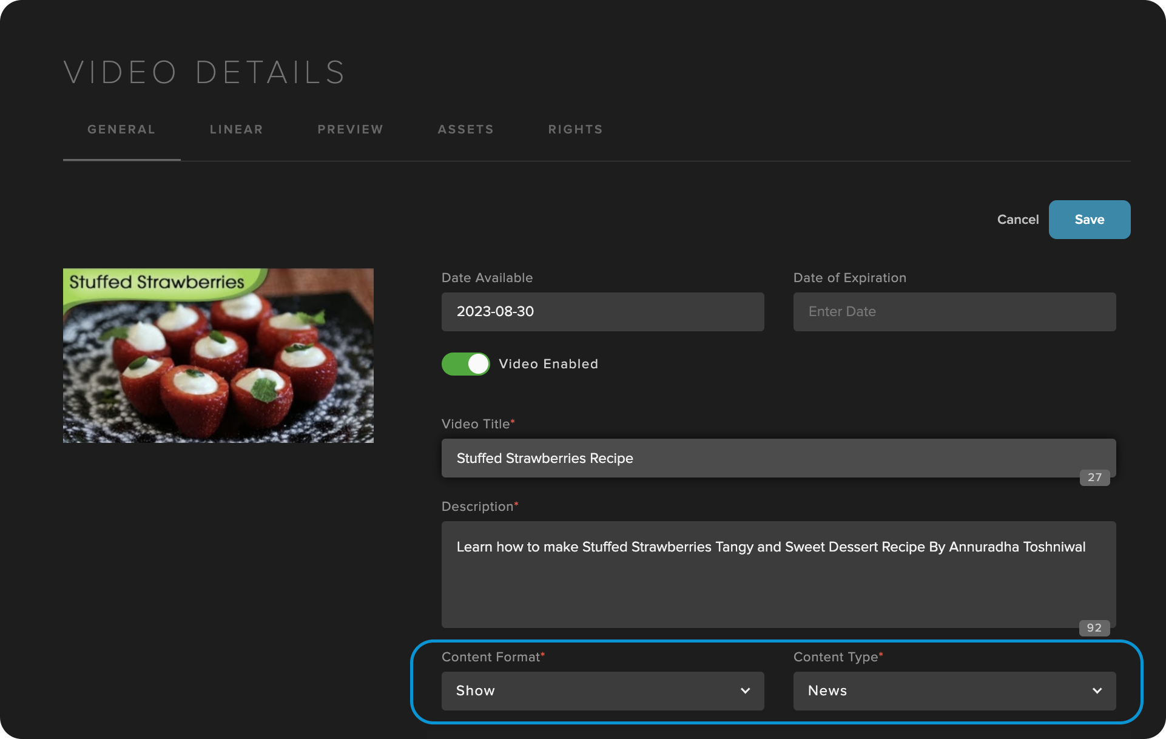
Task: Go to the Assets tab
Action: pos(466,129)
